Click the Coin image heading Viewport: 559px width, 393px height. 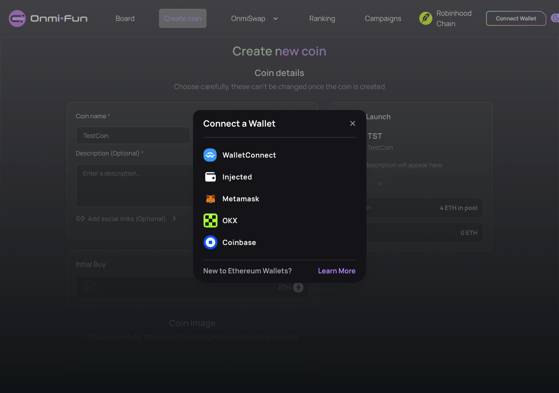click(x=192, y=323)
